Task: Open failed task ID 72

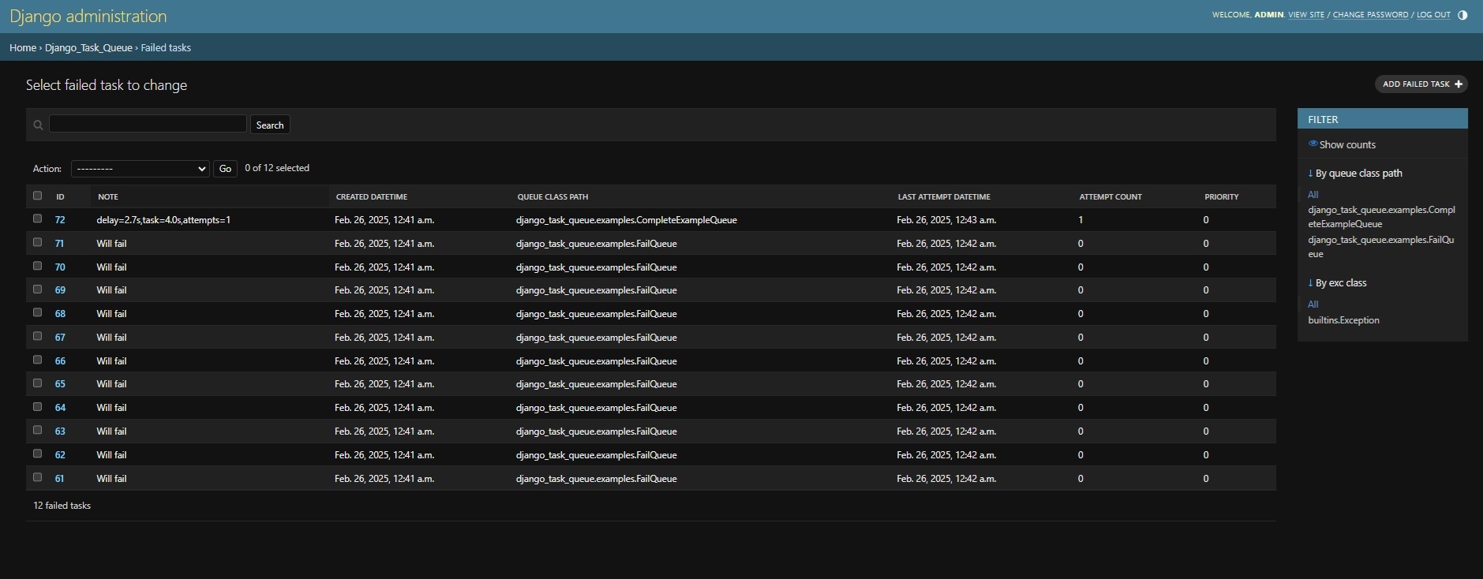Action: pos(60,220)
